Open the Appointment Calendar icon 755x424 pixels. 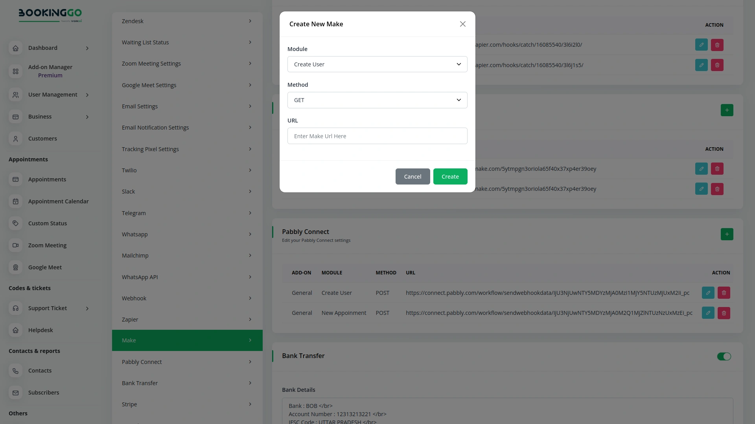[x=15, y=201]
